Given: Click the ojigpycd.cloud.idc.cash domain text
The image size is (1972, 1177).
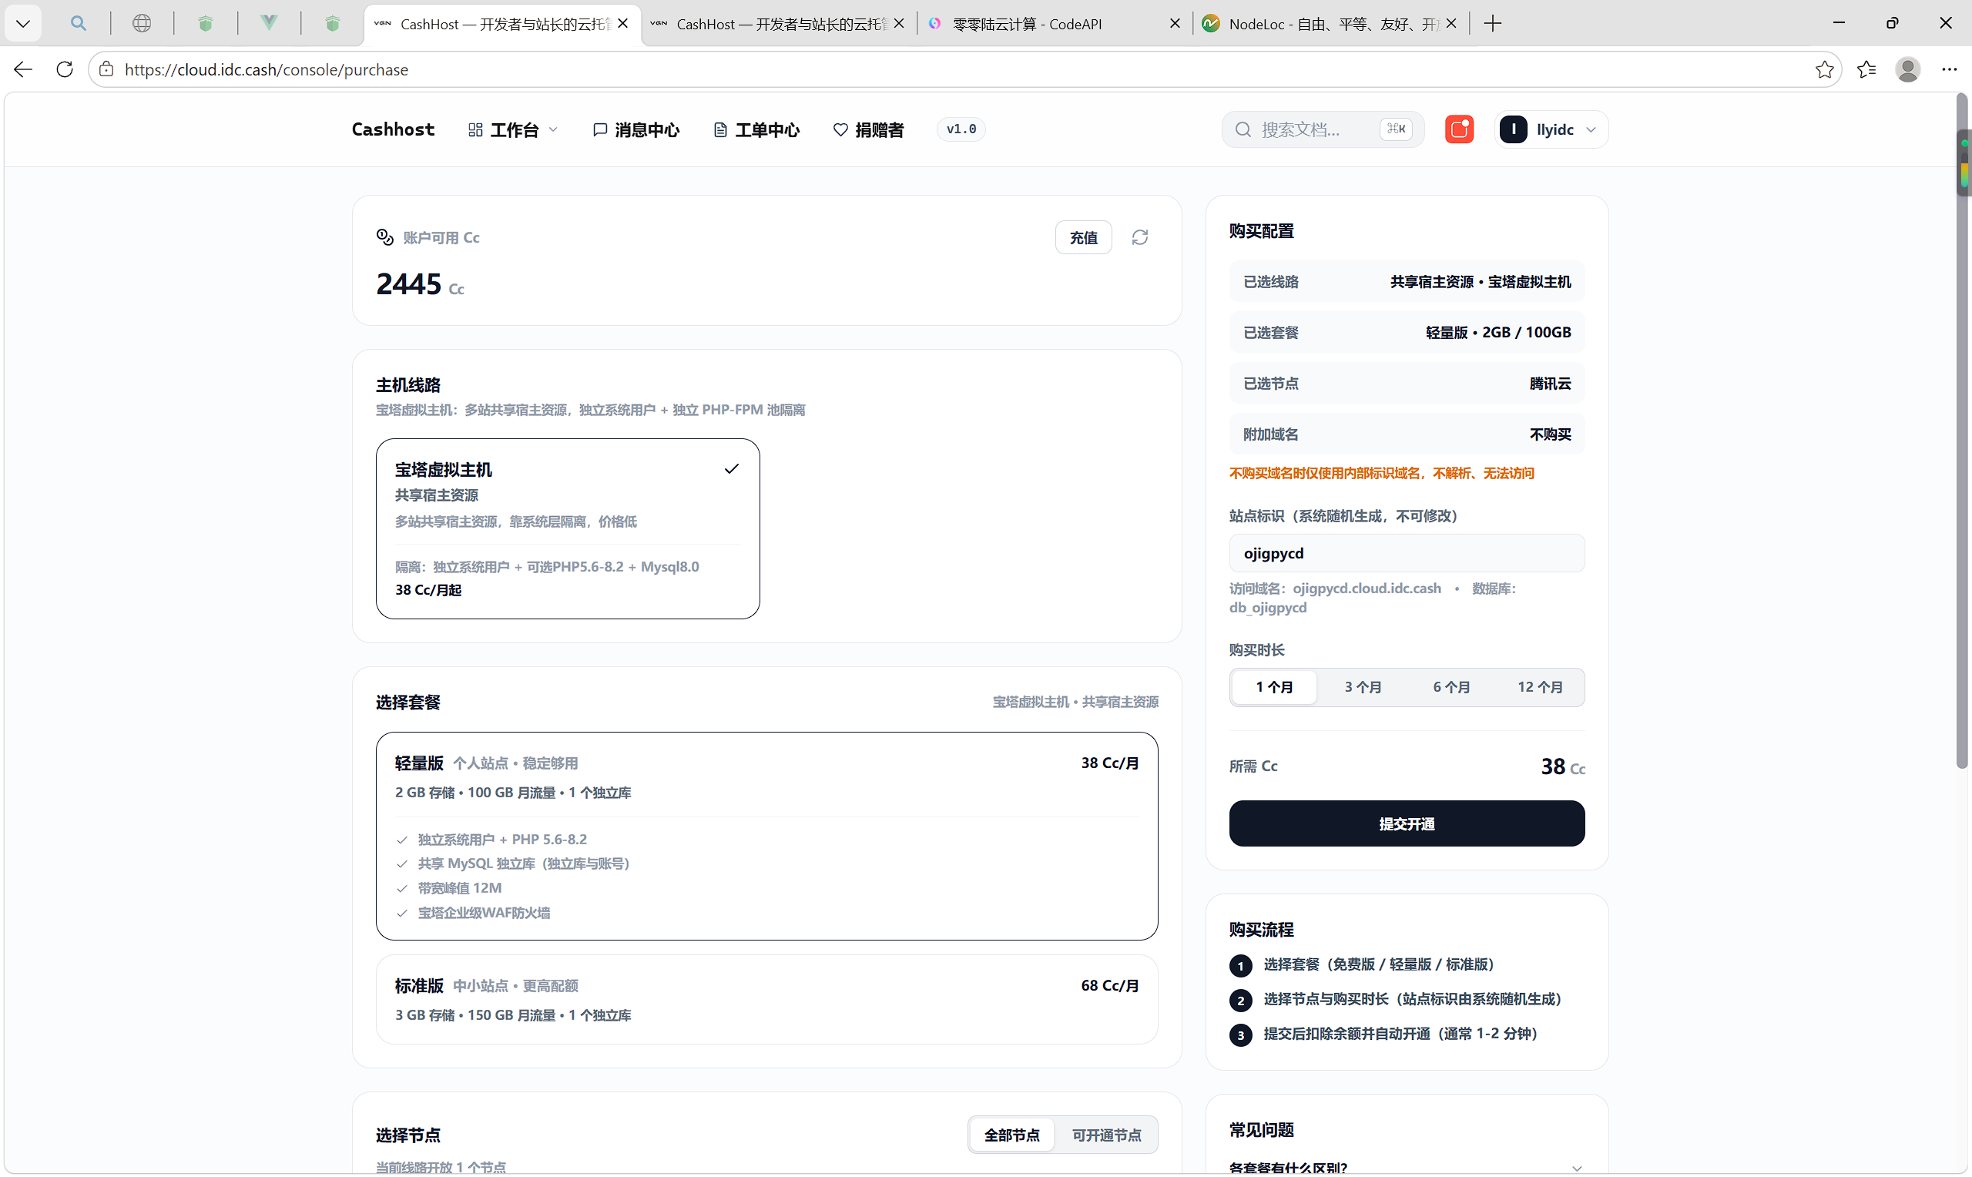Looking at the screenshot, I should pyautogui.click(x=1367, y=588).
